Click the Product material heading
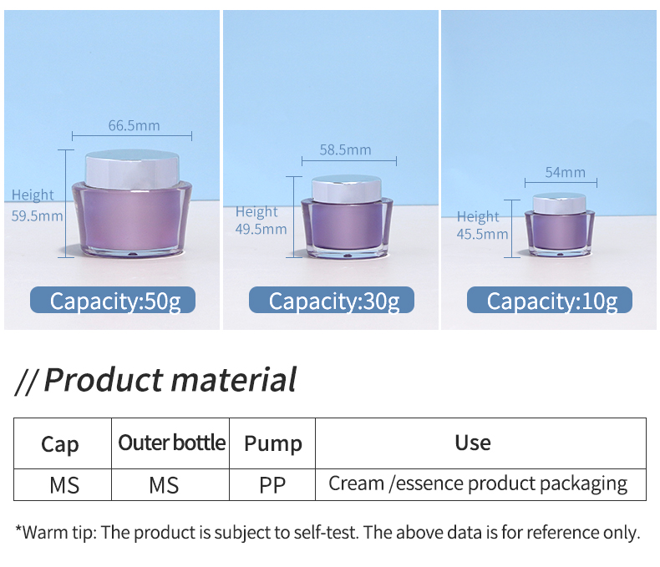Screen dimensions: 660x567 [x=155, y=380]
